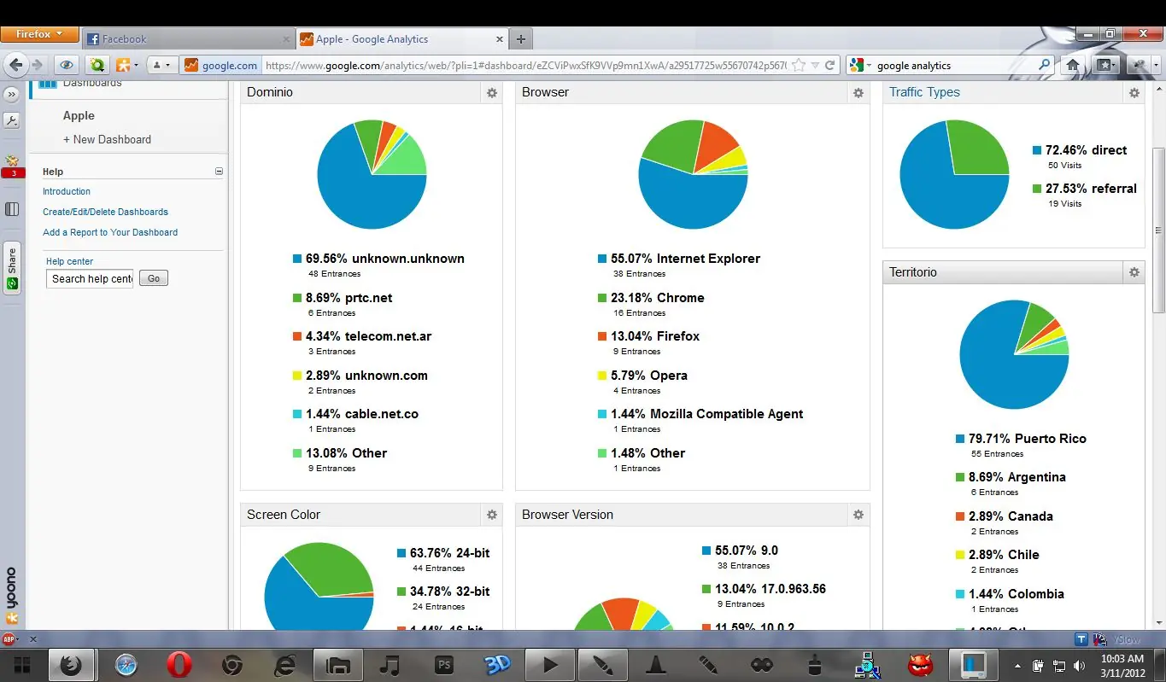This screenshot has height=682, width=1166.
Task: Expand the Yoono sidebar with the double chevron
Action: click(12, 94)
